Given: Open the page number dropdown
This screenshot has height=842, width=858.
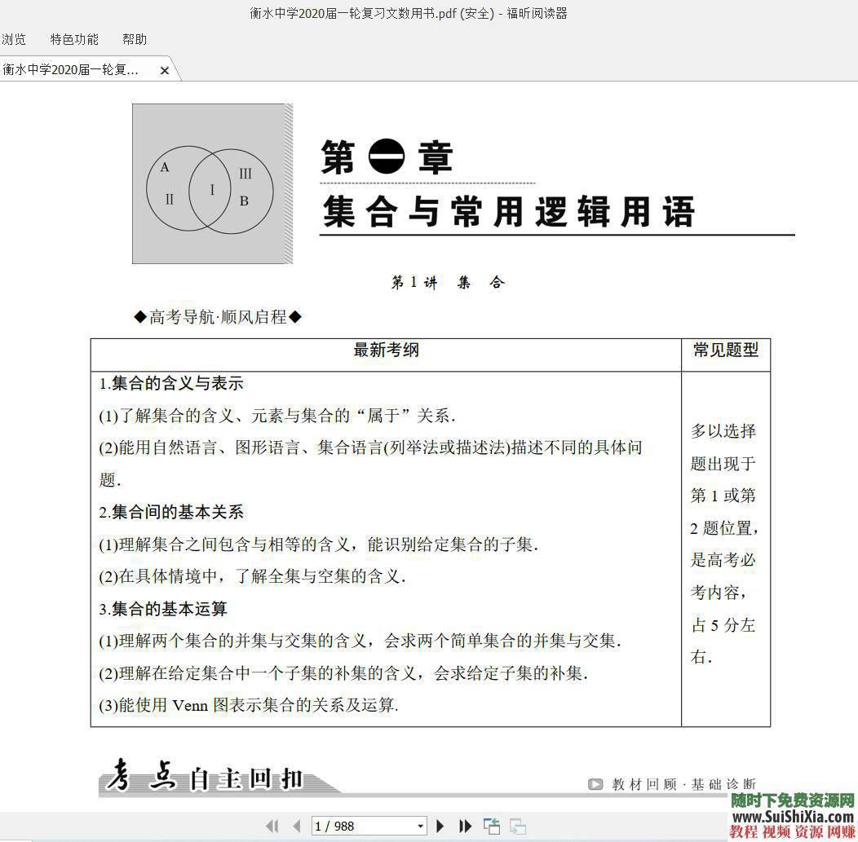Looking at the screenshot, I should coord(419,826).
